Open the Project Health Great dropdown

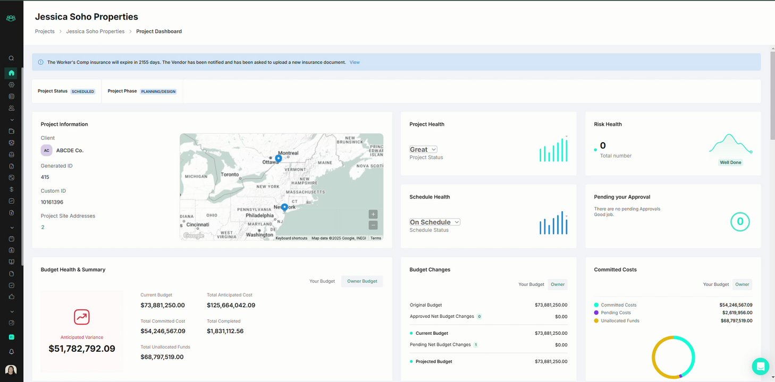(423, 150)
